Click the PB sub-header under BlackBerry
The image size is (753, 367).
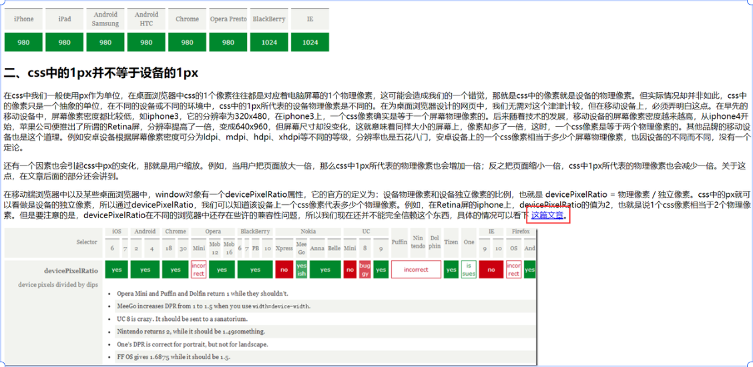click(x=256, y=248)
